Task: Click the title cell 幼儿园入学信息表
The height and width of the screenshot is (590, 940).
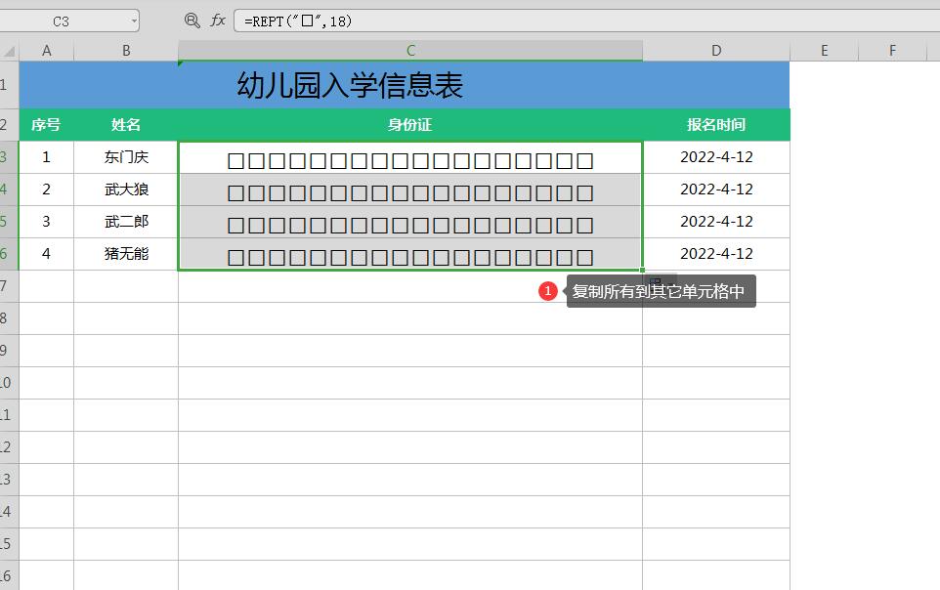Action: coord(405,85)
